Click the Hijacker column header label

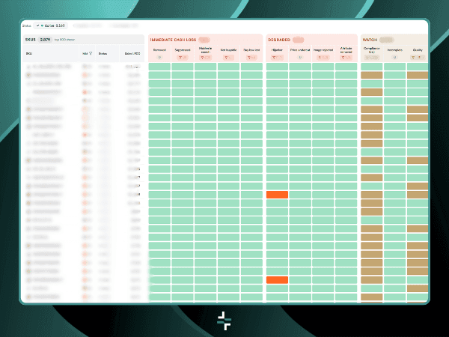click(277, 50)
